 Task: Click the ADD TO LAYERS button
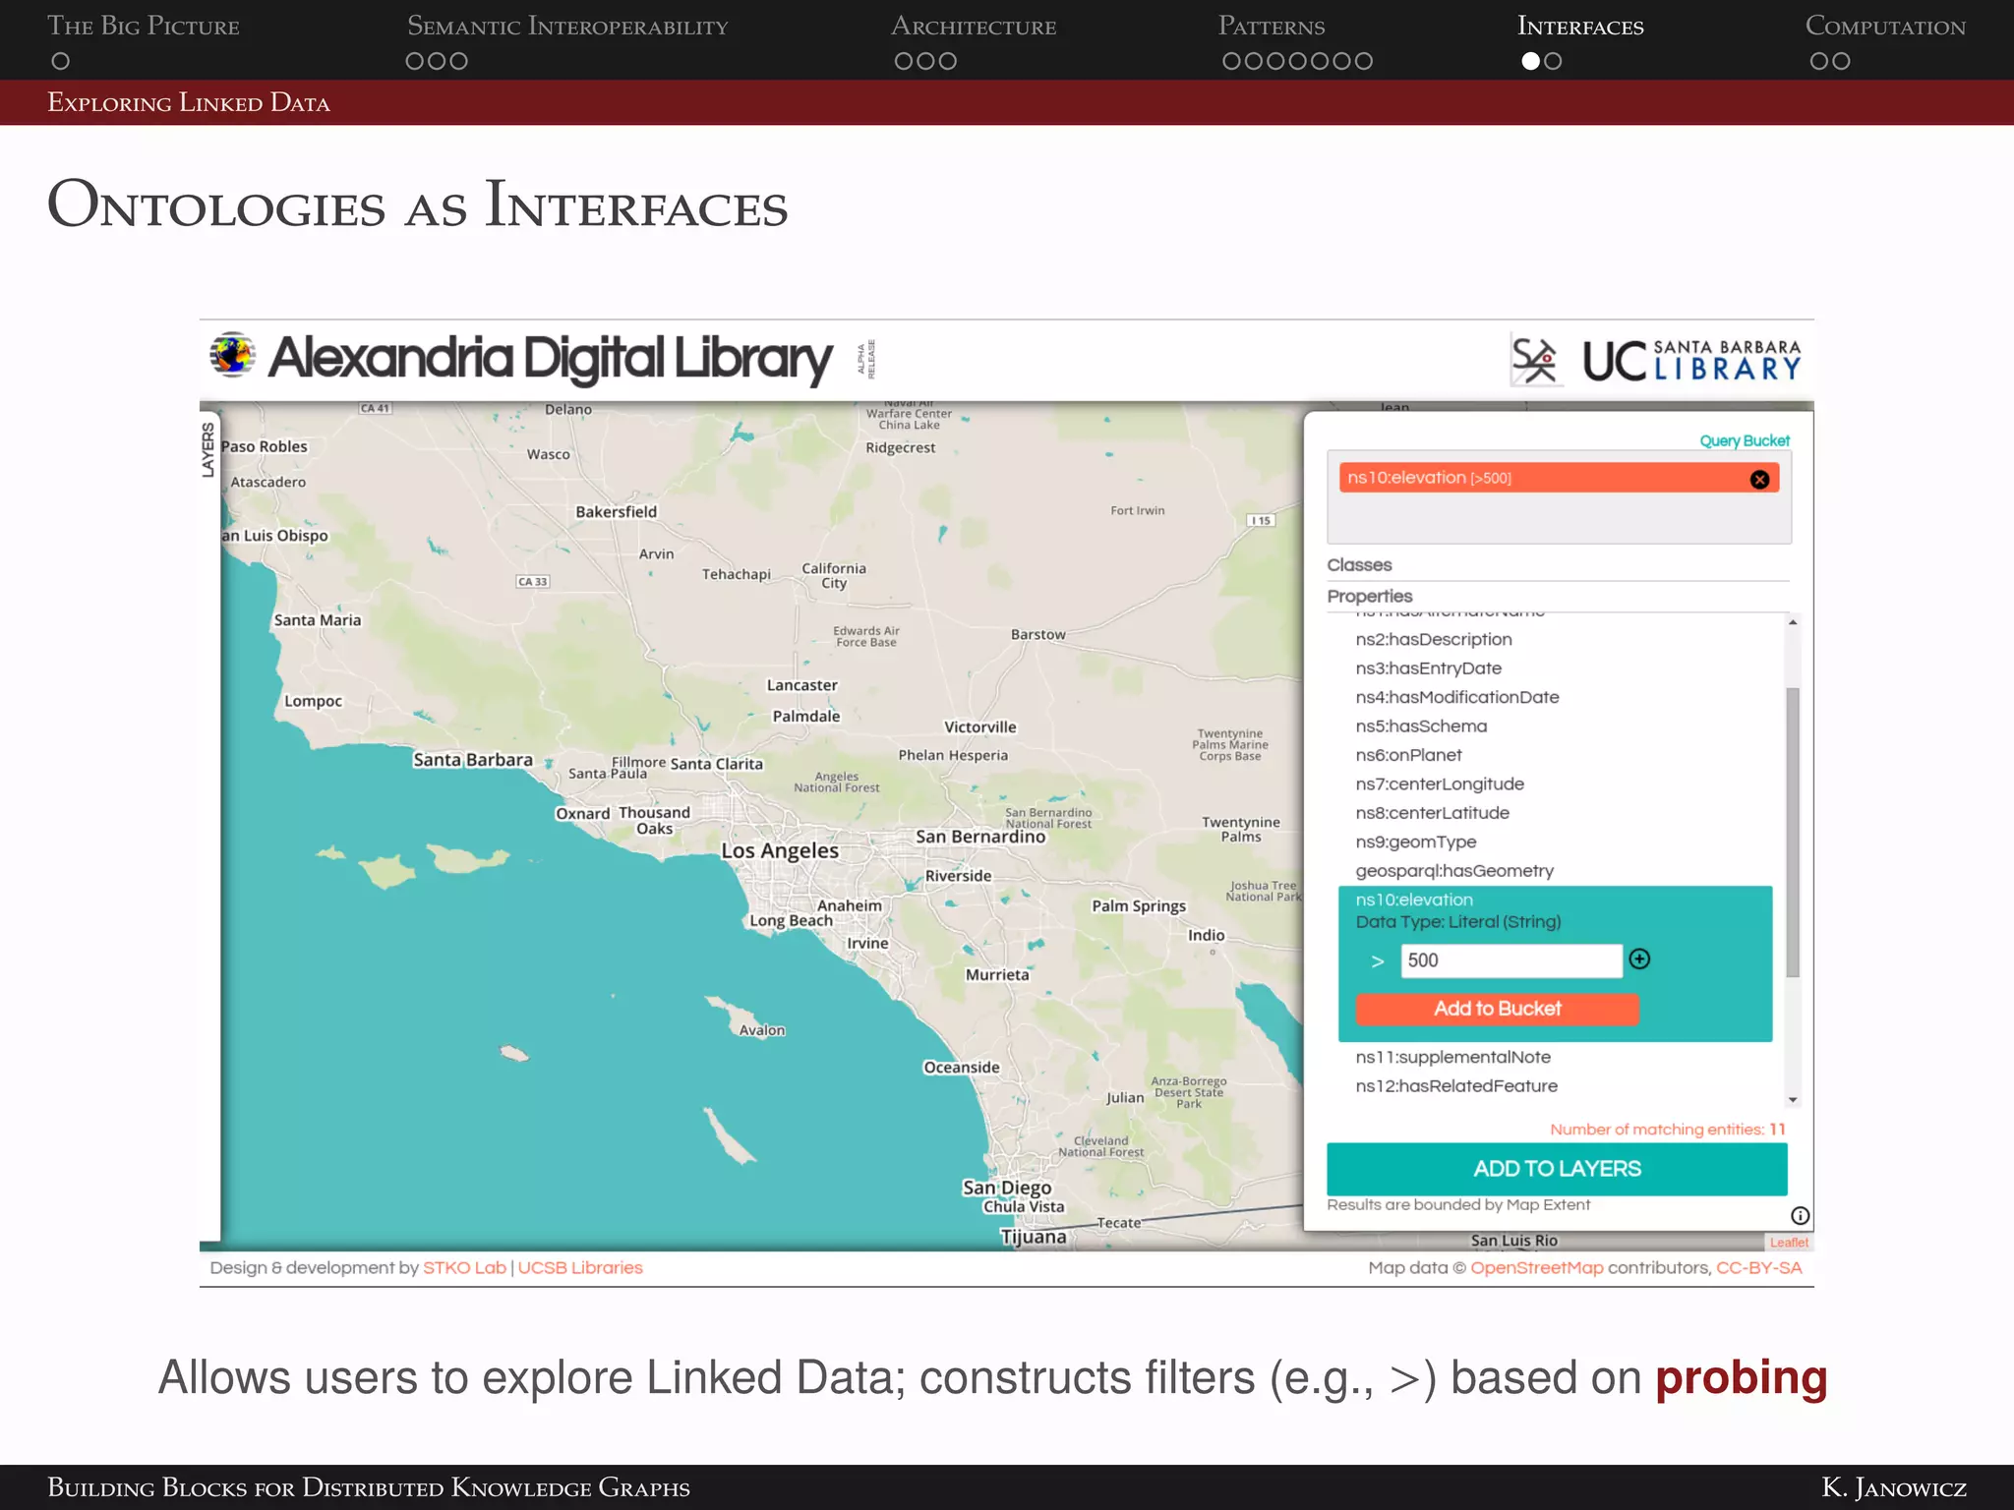point(1557,1169)
